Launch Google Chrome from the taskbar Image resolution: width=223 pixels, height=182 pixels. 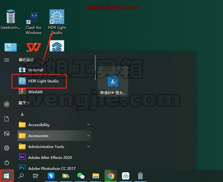point(111,176)
